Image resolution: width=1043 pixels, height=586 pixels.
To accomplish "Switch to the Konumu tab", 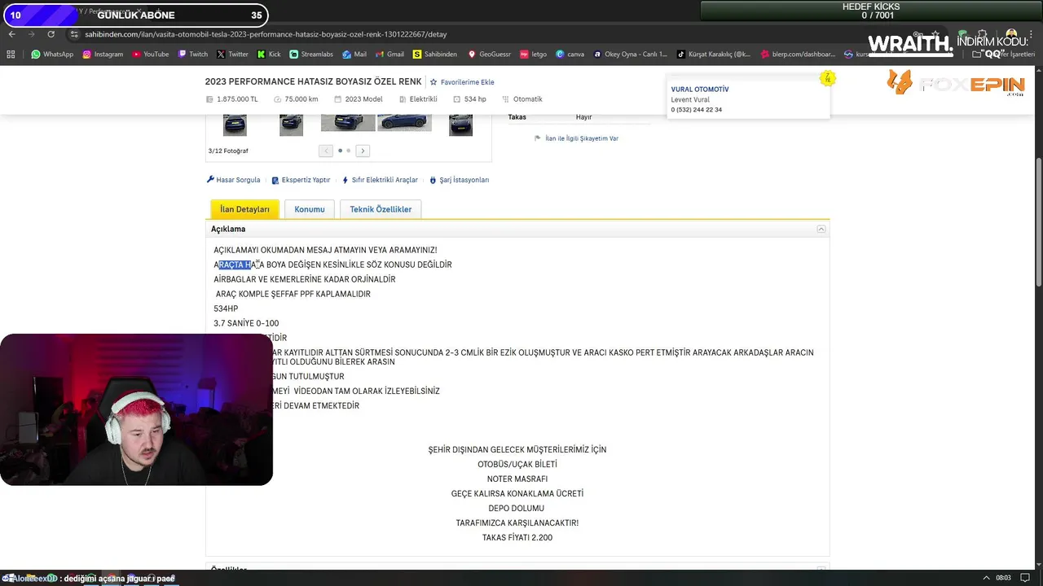I will (x=310, y=209).
